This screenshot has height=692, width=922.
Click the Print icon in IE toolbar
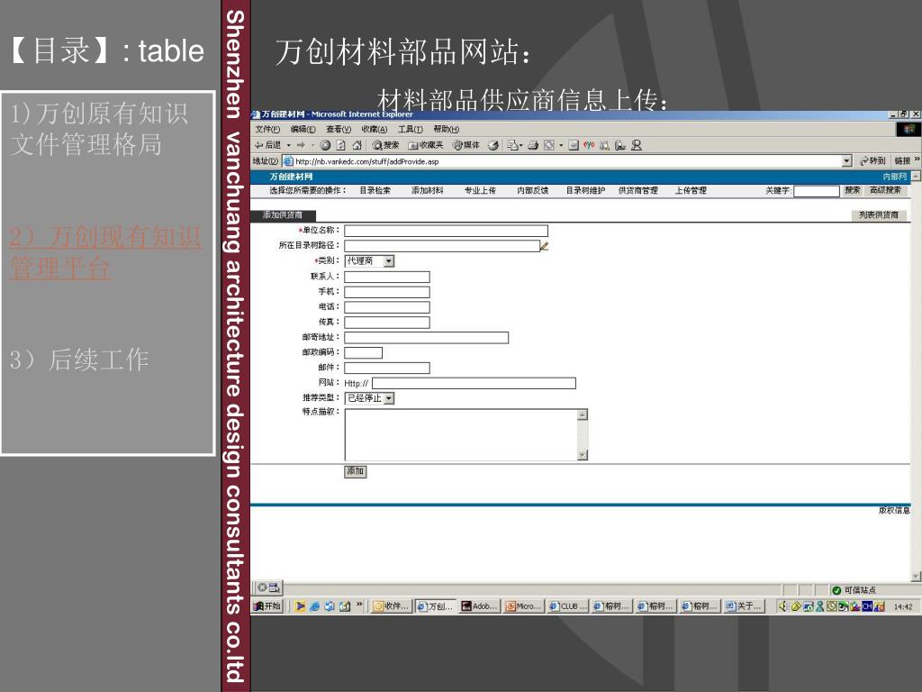point(533,145)
